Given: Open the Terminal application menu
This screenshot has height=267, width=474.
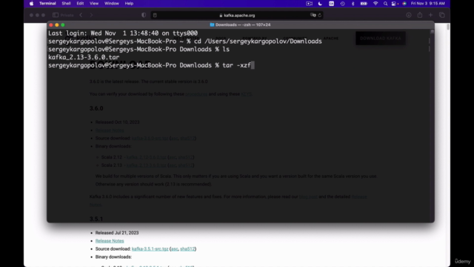Looking at the screenshot, I should coord(47,4).
